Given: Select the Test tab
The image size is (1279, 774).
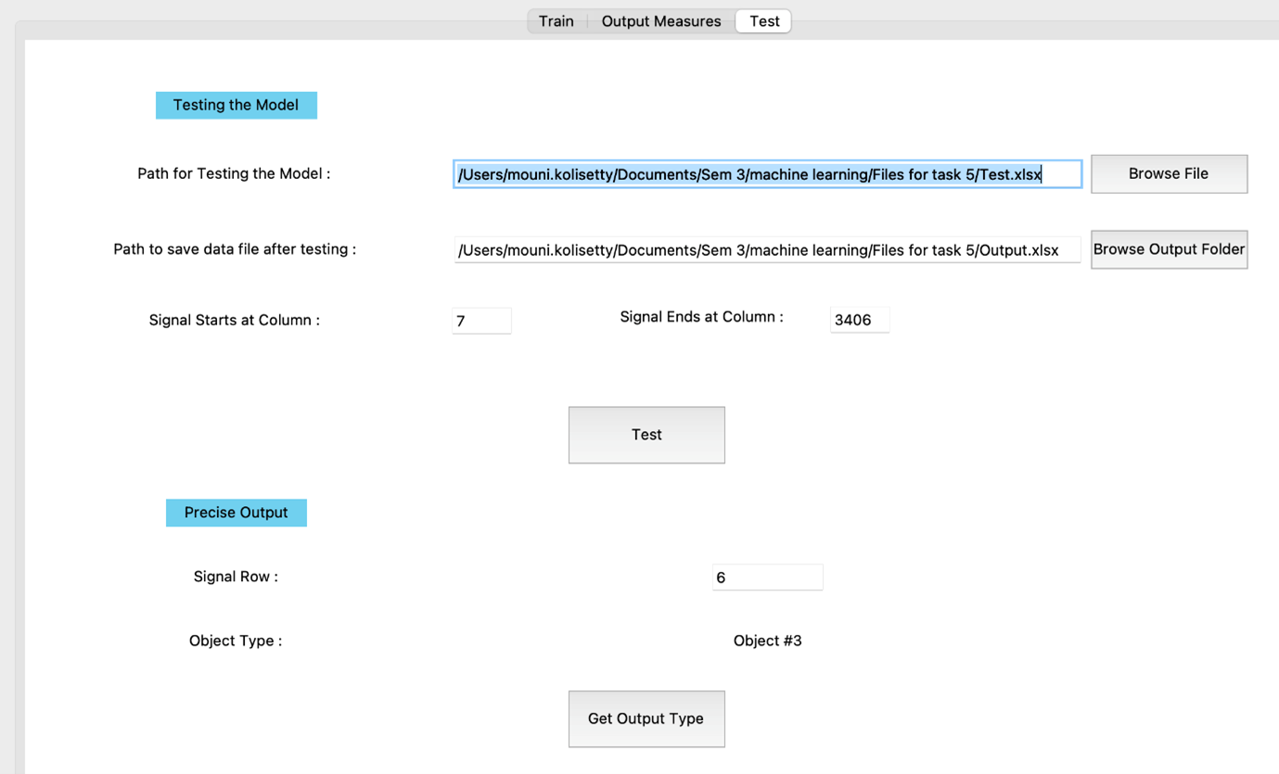Looking at the screenshot, I should pos(762,20).
